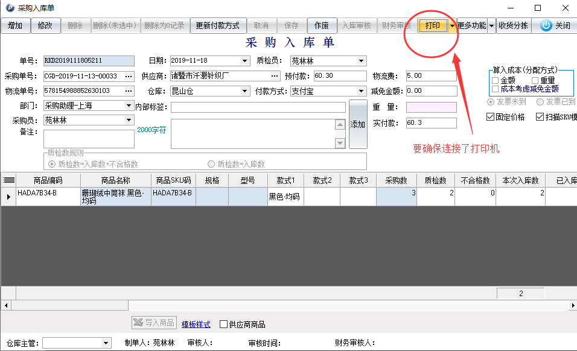Click the 备注 text box
577x351 pixels.
(x=89, y=139)
